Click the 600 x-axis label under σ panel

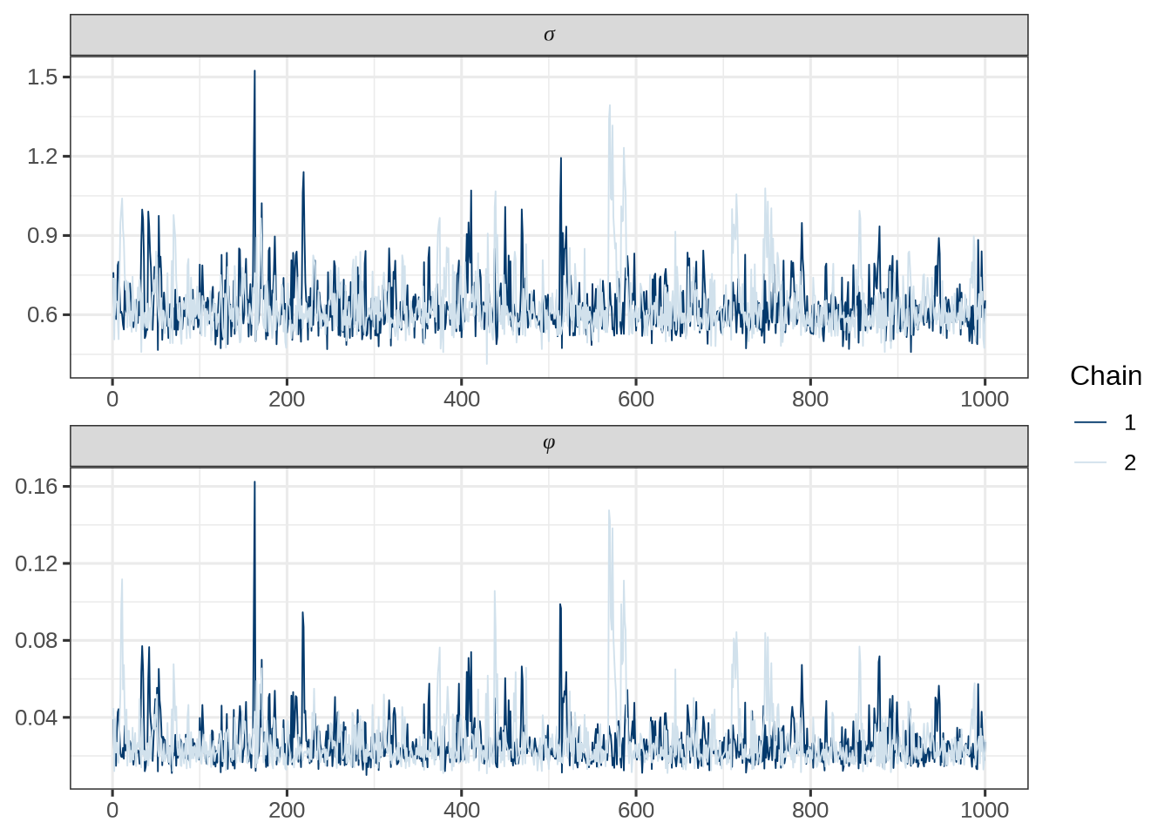point(636,400)
